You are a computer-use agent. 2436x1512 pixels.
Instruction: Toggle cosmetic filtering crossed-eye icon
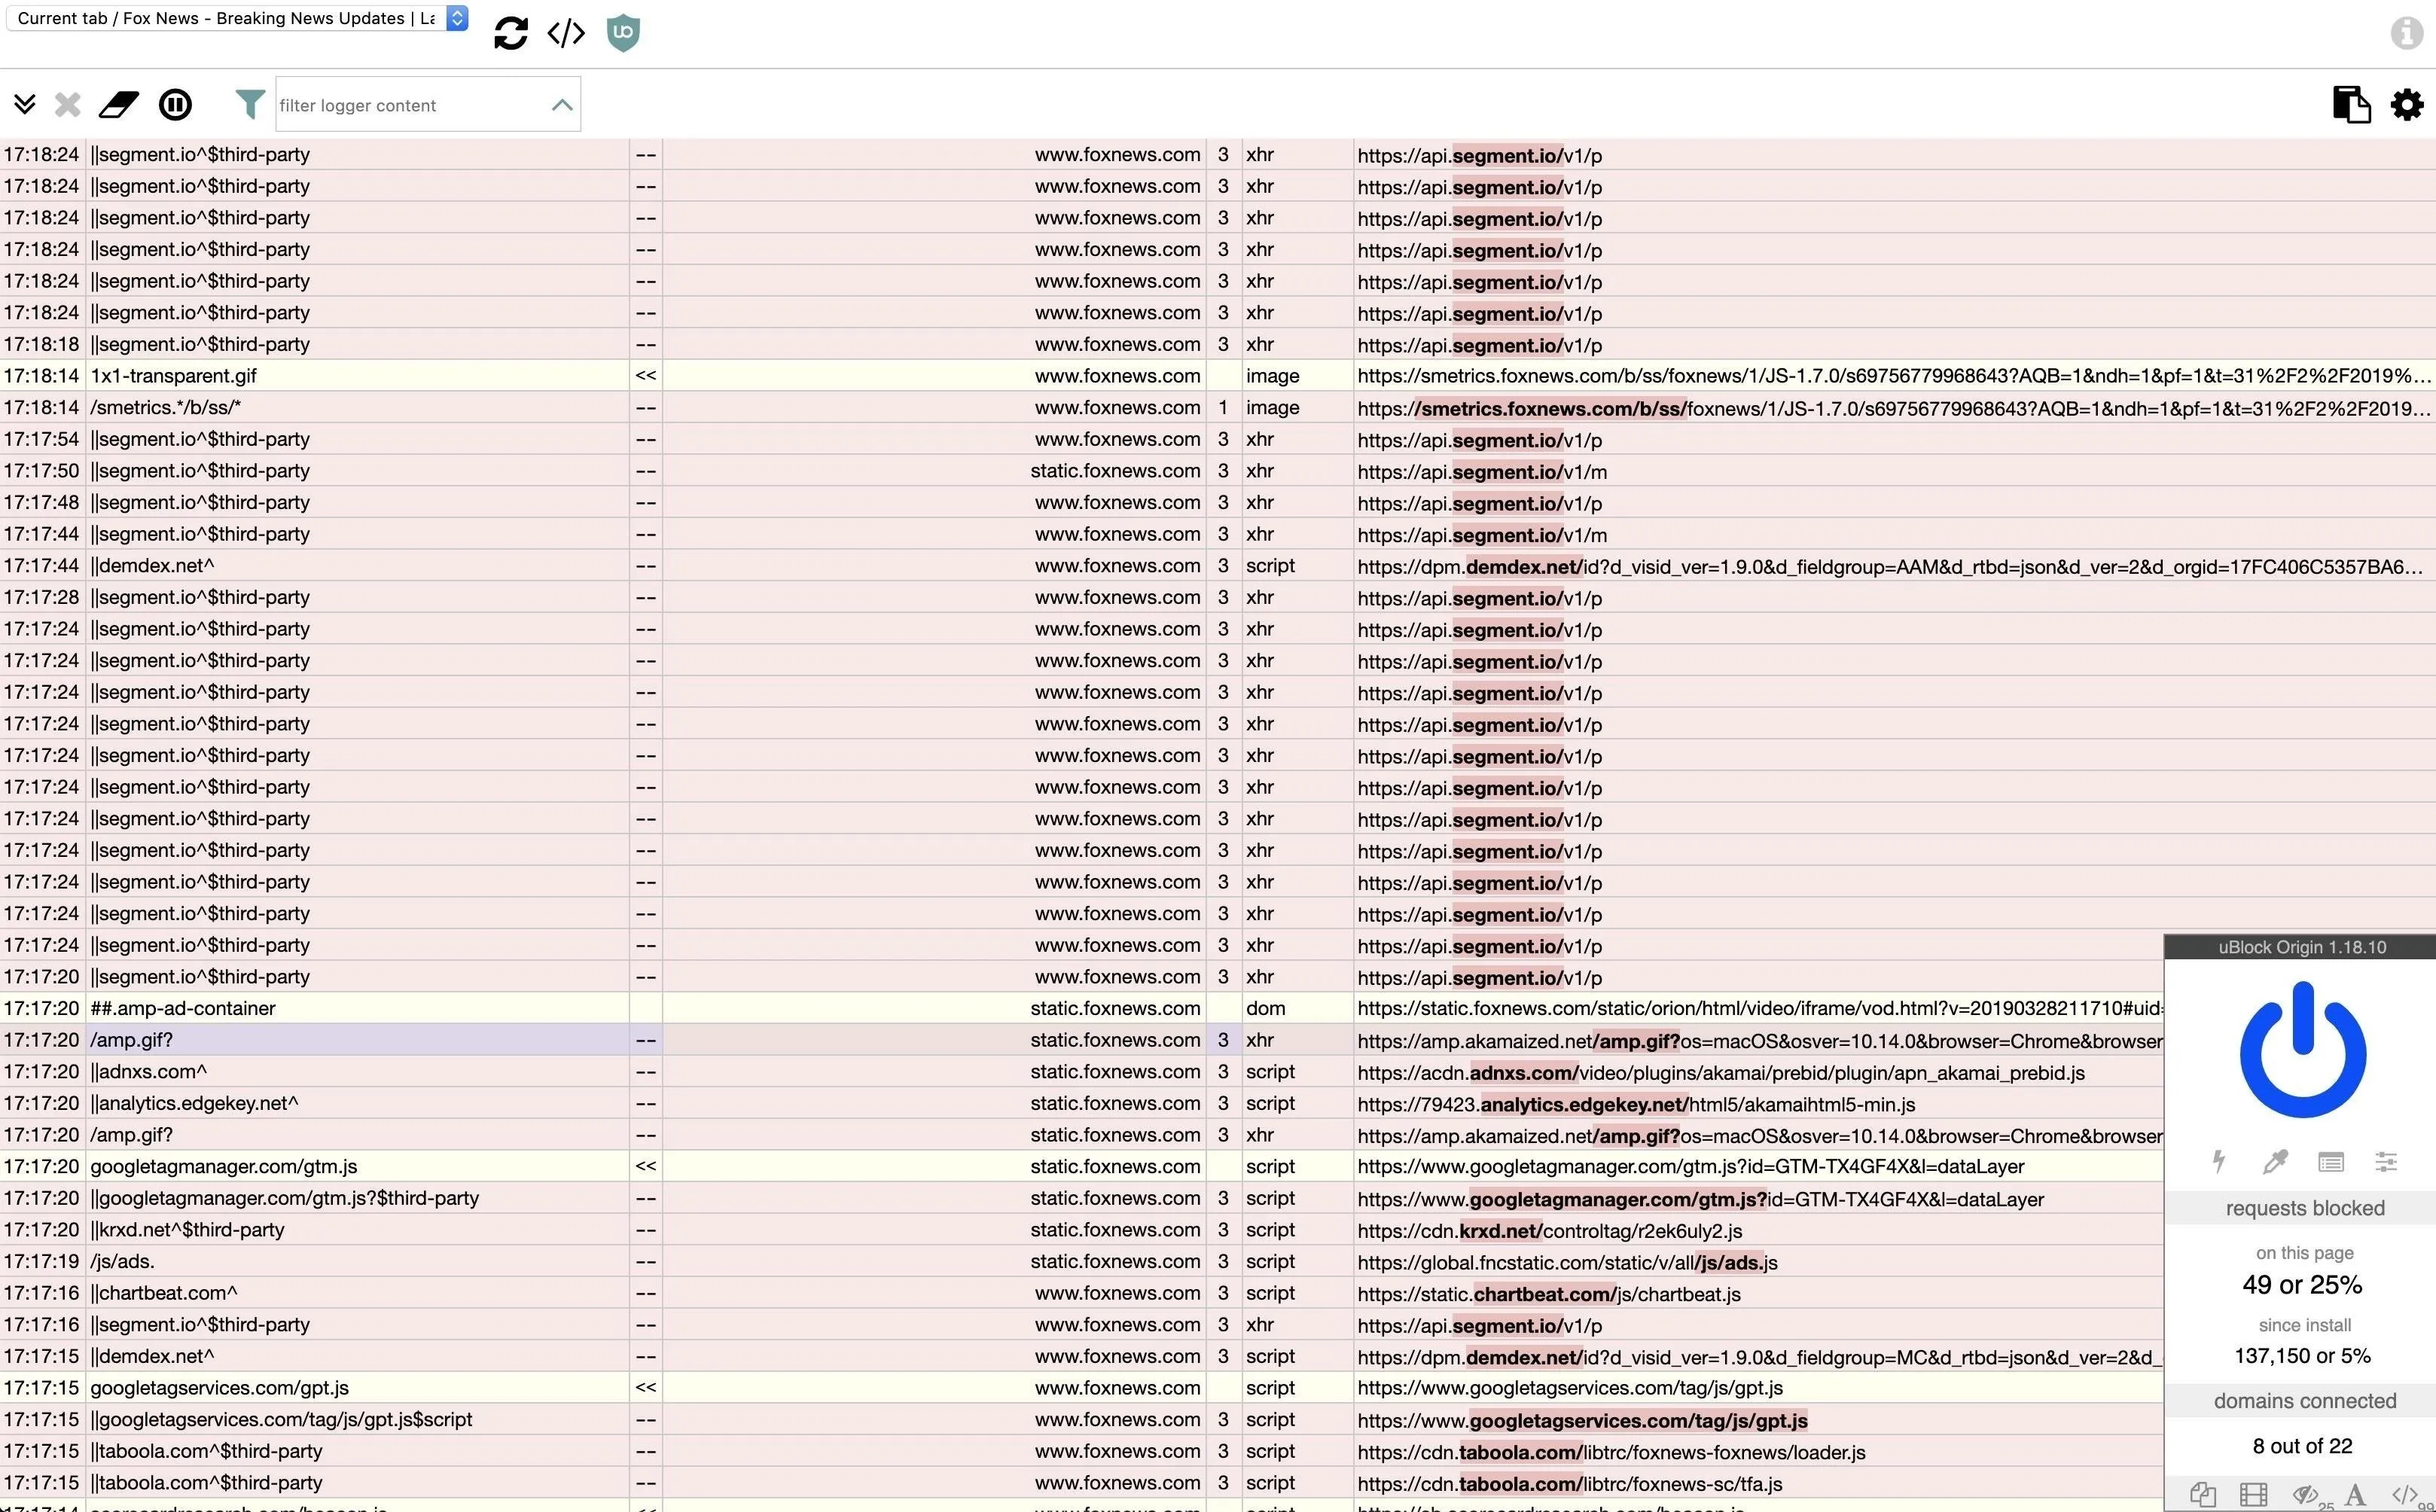coord(2306,1494)
